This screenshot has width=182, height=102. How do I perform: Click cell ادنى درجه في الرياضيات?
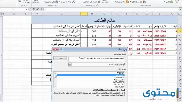click(x=62, y=40)
